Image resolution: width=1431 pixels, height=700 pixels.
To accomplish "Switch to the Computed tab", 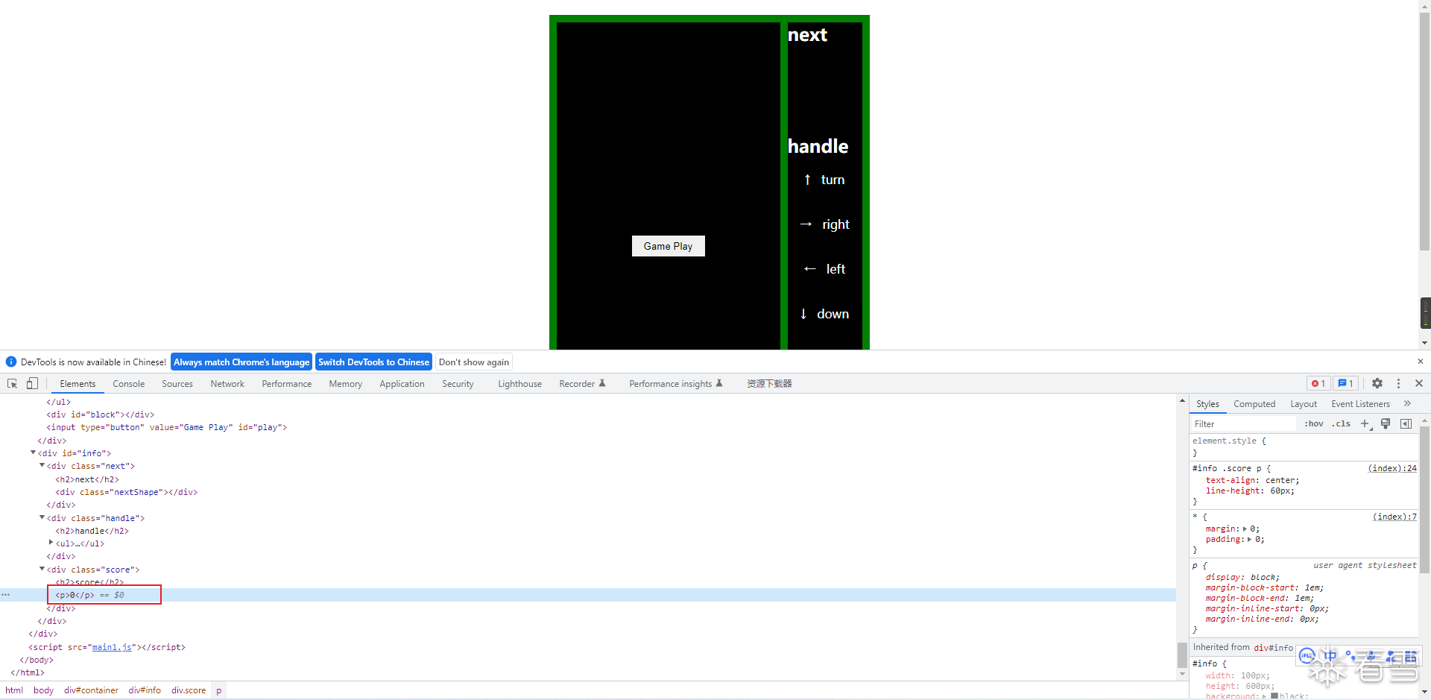I will click(x=1254, y=404).
